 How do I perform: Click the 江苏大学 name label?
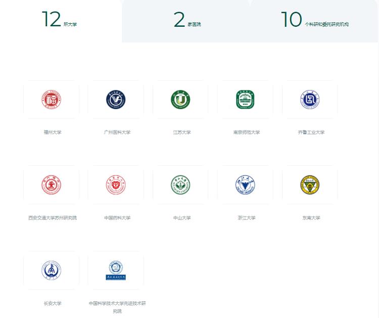tap(182, 132)
